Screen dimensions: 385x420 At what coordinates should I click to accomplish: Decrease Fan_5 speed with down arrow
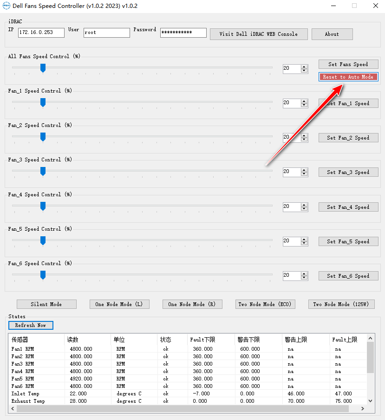click(304, 243)
